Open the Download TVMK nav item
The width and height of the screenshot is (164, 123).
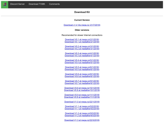pos(37,4)
